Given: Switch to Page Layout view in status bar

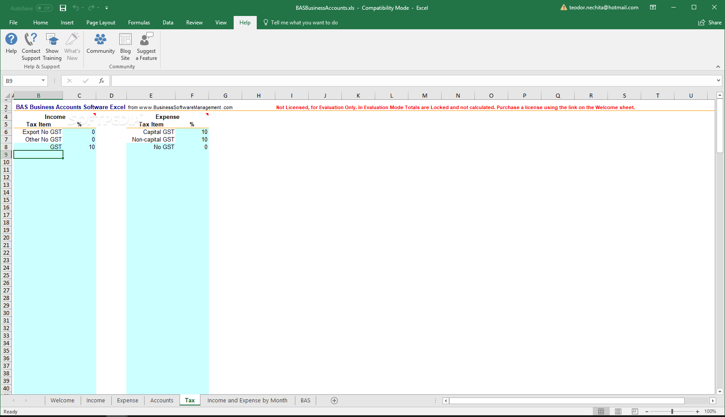Looking at the screenshot, I should click(x=618, y=412).
